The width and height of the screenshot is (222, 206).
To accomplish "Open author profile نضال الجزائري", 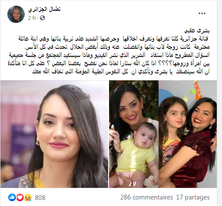I will (44, 9).
